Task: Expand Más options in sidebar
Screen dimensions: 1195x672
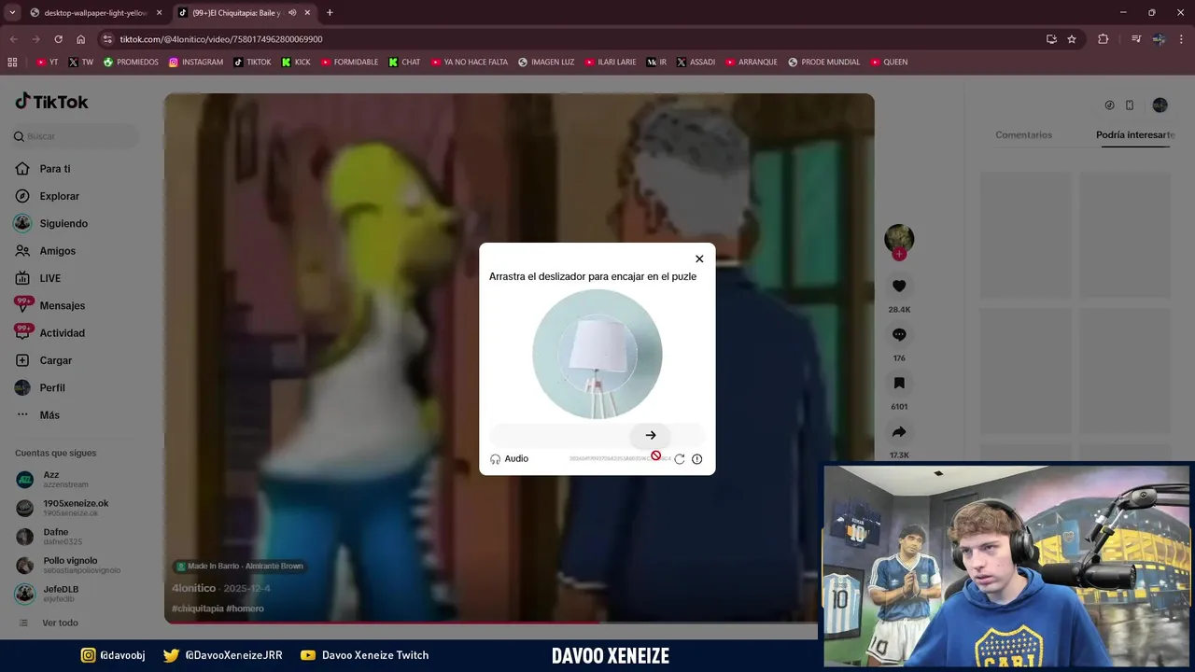Action: click(x=49, y=415)
